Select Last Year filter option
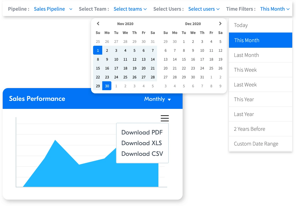 click(x=261, y=114)
